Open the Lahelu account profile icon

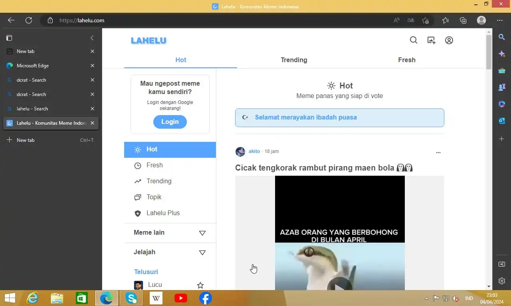449,40
